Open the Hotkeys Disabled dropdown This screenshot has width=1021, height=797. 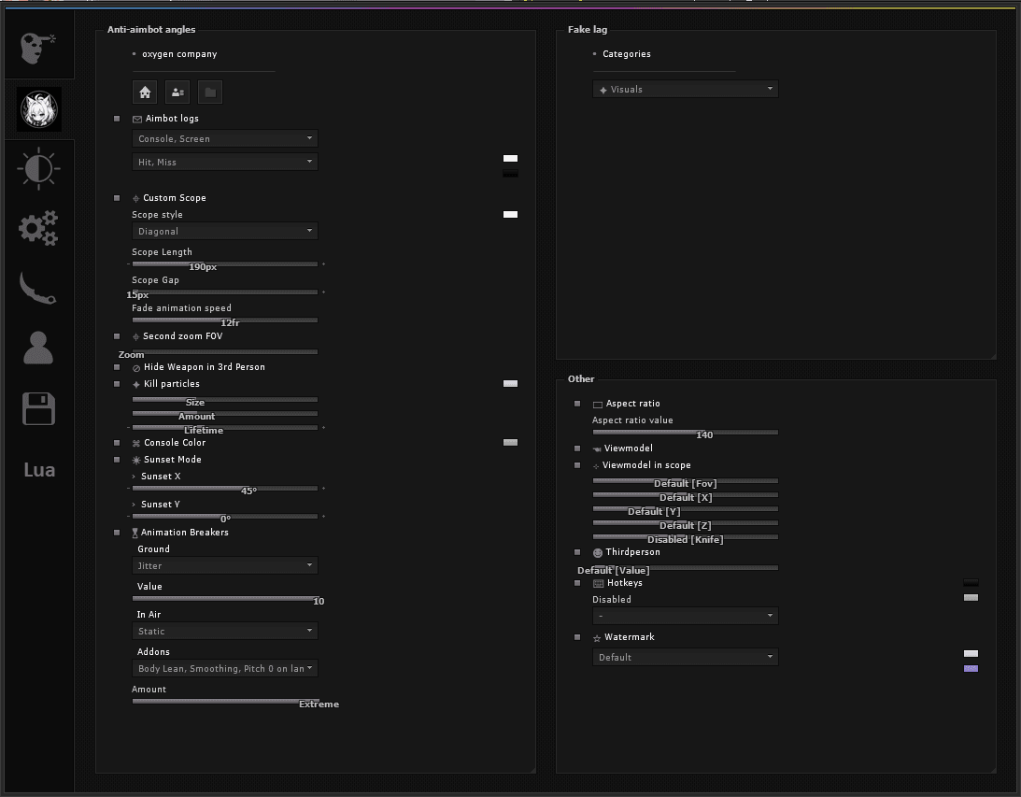[x=686, y=616]
